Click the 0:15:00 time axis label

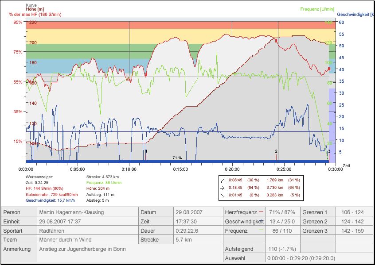[180, 169]
